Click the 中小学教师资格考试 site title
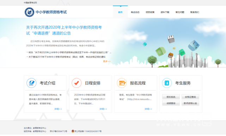 [x=51, y=12]
